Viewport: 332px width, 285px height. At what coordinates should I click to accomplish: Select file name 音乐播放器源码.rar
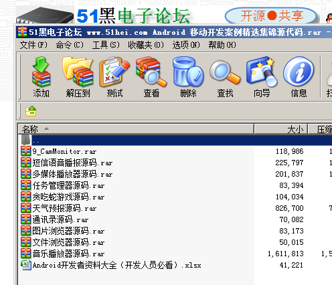click(68, 254)
